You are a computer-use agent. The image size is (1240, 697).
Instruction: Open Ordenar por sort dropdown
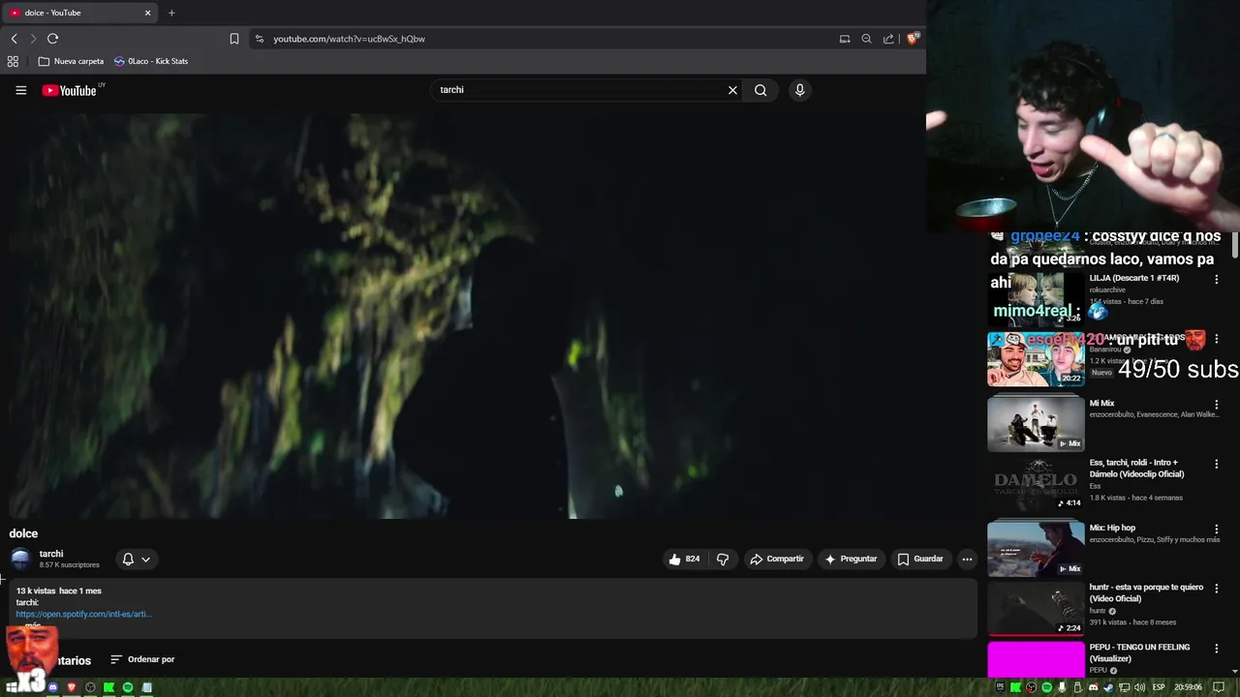[x=142, y=659]
